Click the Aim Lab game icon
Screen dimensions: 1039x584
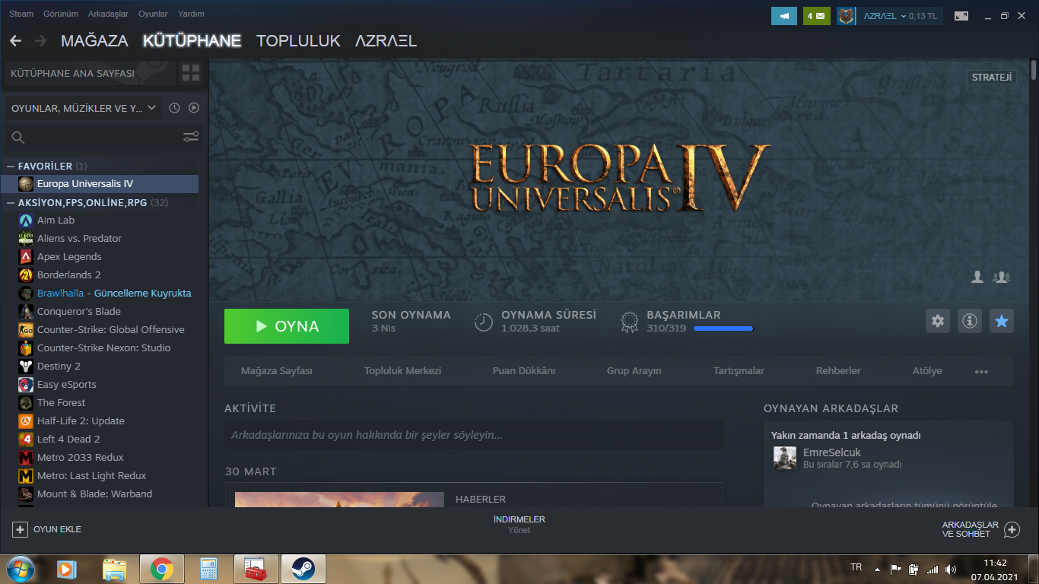point(26,220)
